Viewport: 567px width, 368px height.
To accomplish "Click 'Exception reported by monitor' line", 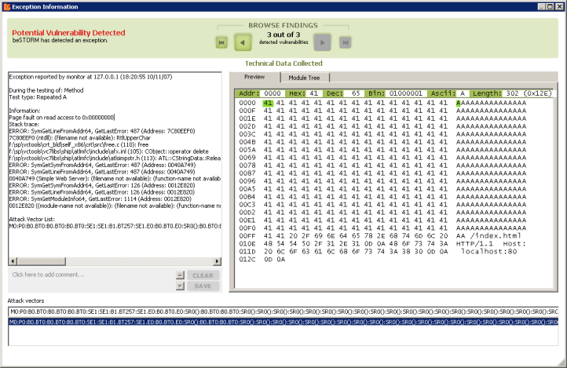I will (x=90, y=77).
